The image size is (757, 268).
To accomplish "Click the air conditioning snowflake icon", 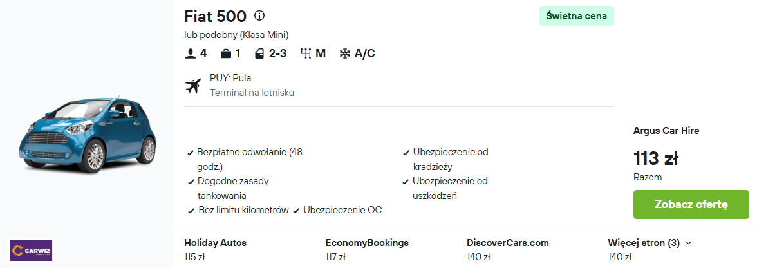I will point(345,53).
